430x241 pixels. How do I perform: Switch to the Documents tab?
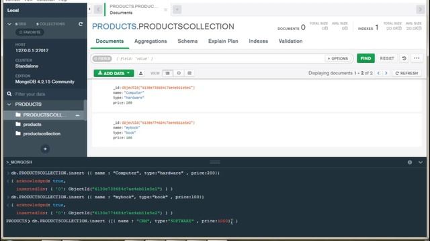110,42
